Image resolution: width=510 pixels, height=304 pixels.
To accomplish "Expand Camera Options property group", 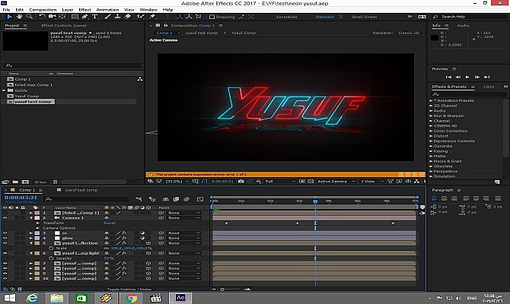I will [x=38, y=228].
